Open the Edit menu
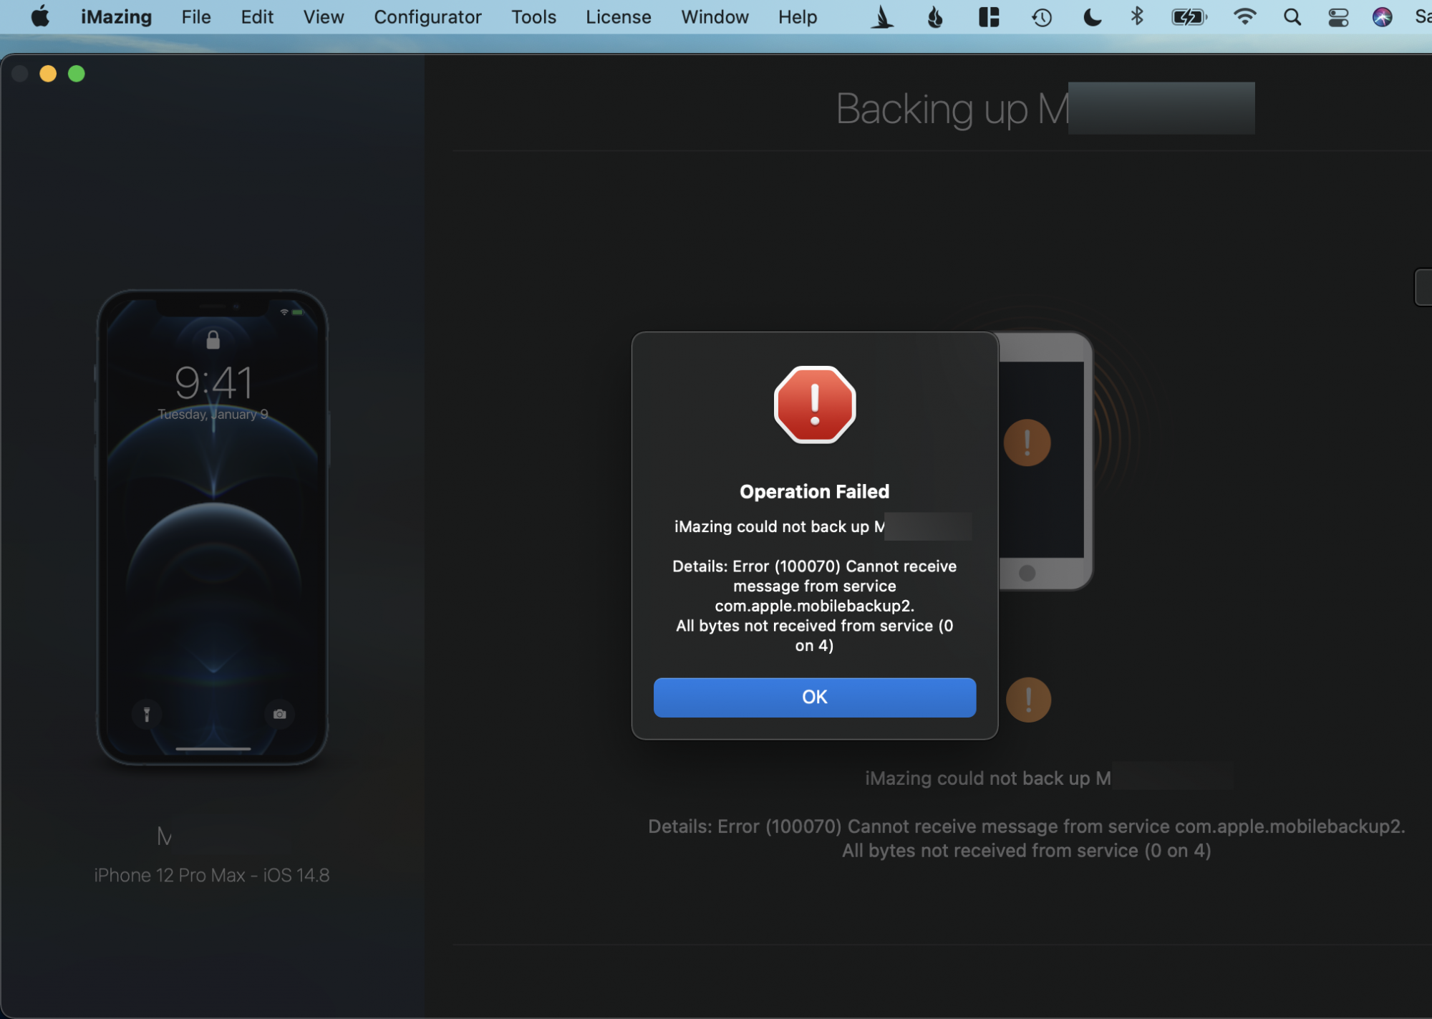This screenshot has width=1432, height=1019. 257,16
